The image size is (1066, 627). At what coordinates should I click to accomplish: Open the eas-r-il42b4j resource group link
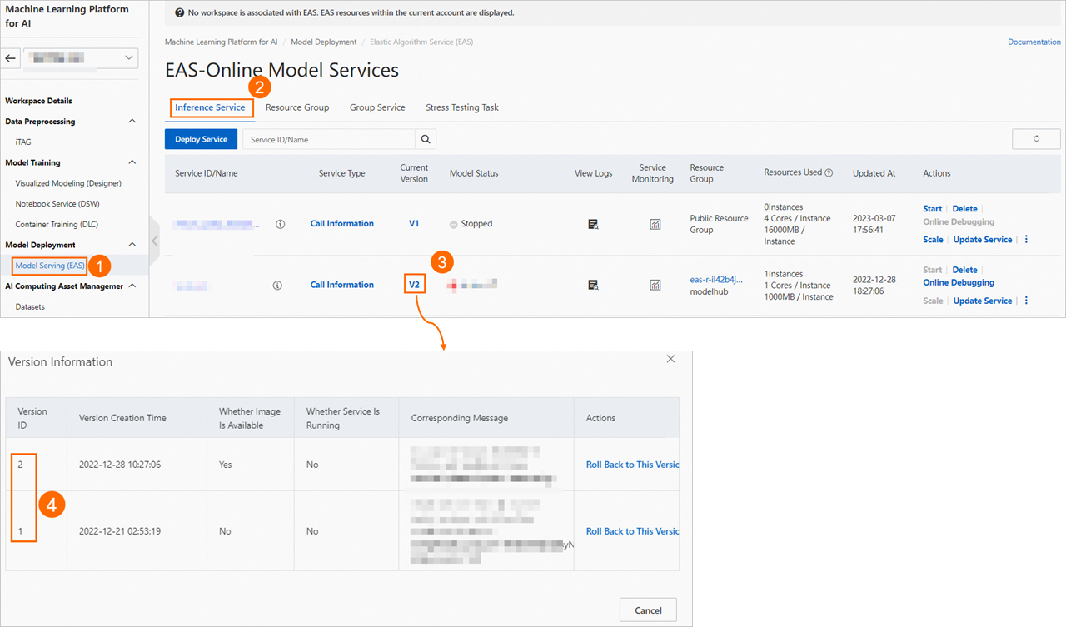(716, 280)
